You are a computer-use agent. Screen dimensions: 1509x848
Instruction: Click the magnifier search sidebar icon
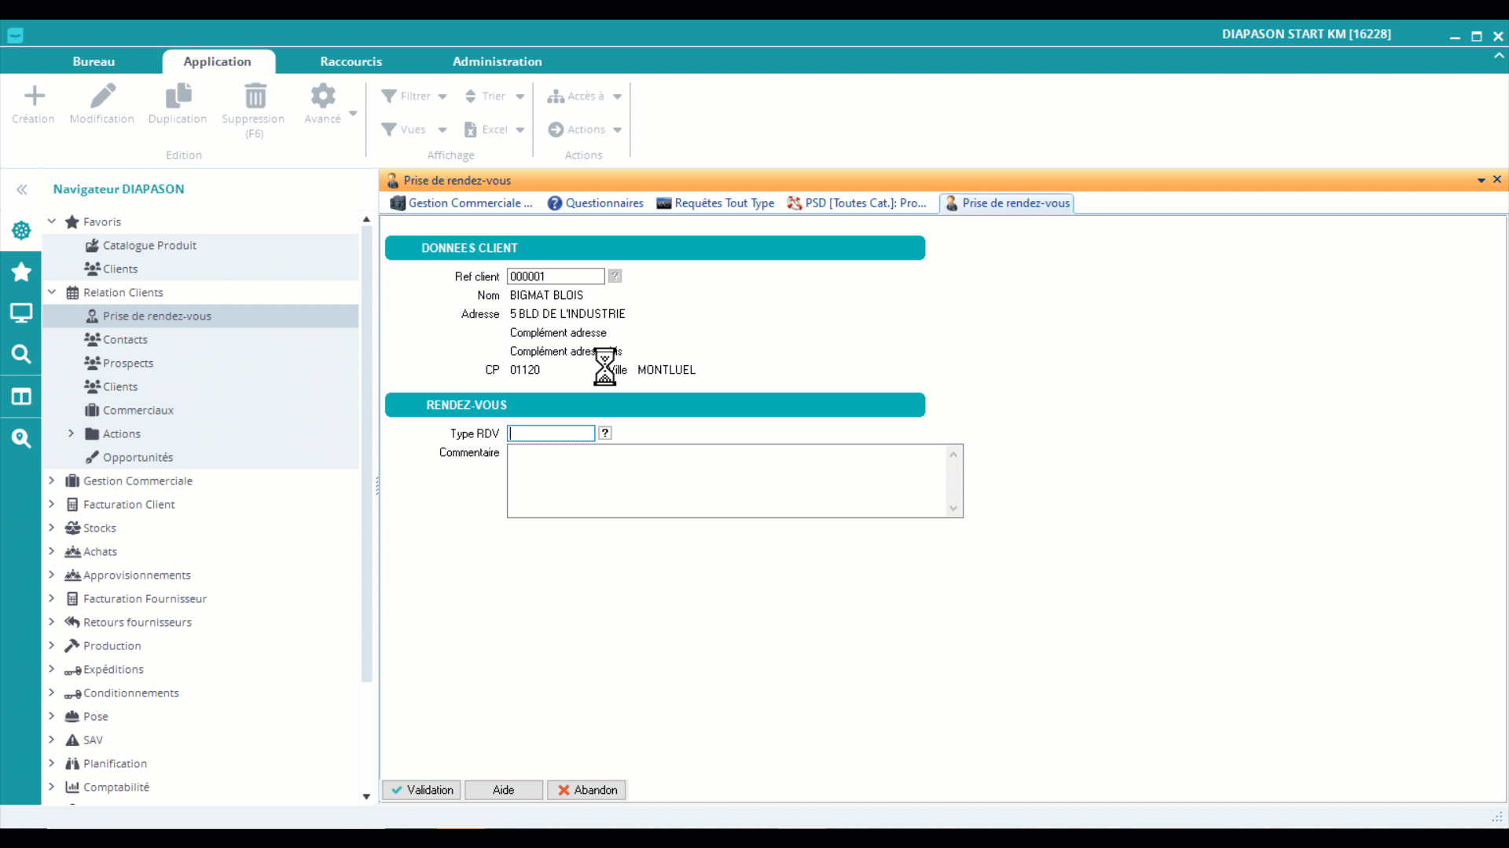point(21,355)
